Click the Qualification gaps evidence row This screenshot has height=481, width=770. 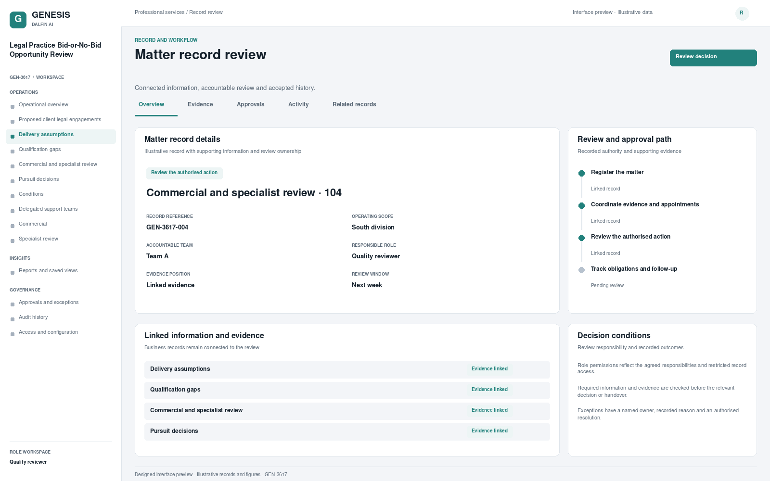click(347, 390)
